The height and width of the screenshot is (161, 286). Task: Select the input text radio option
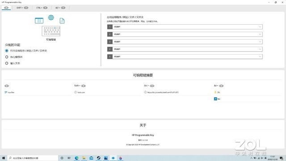(x=7, y=63)
